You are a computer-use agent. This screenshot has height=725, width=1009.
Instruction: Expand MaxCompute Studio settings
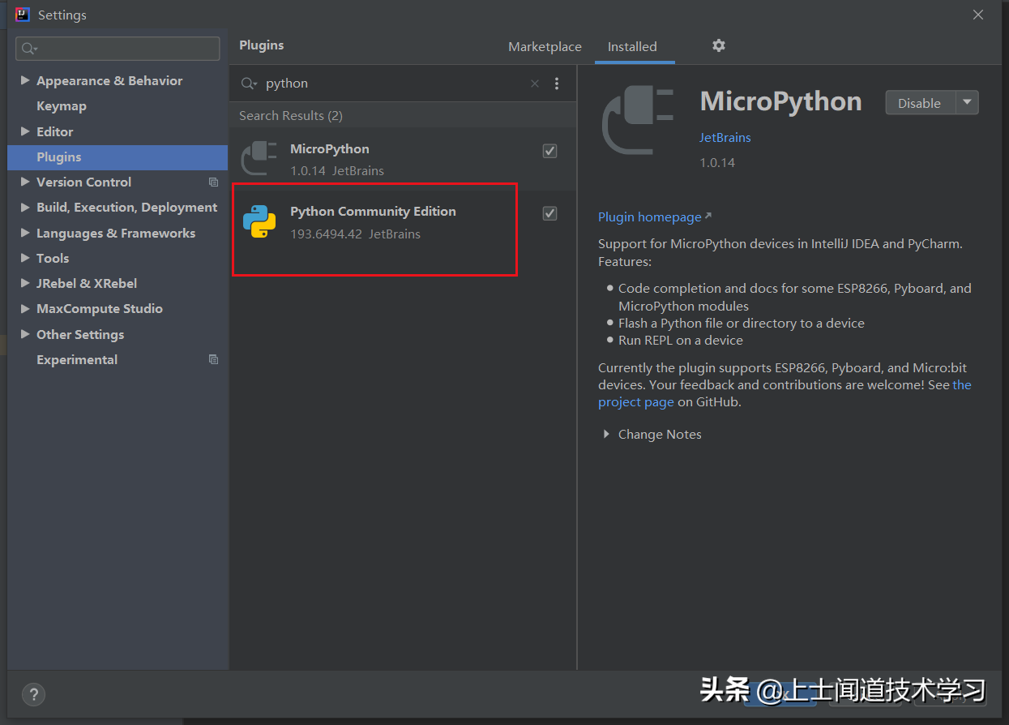[25, 308]
